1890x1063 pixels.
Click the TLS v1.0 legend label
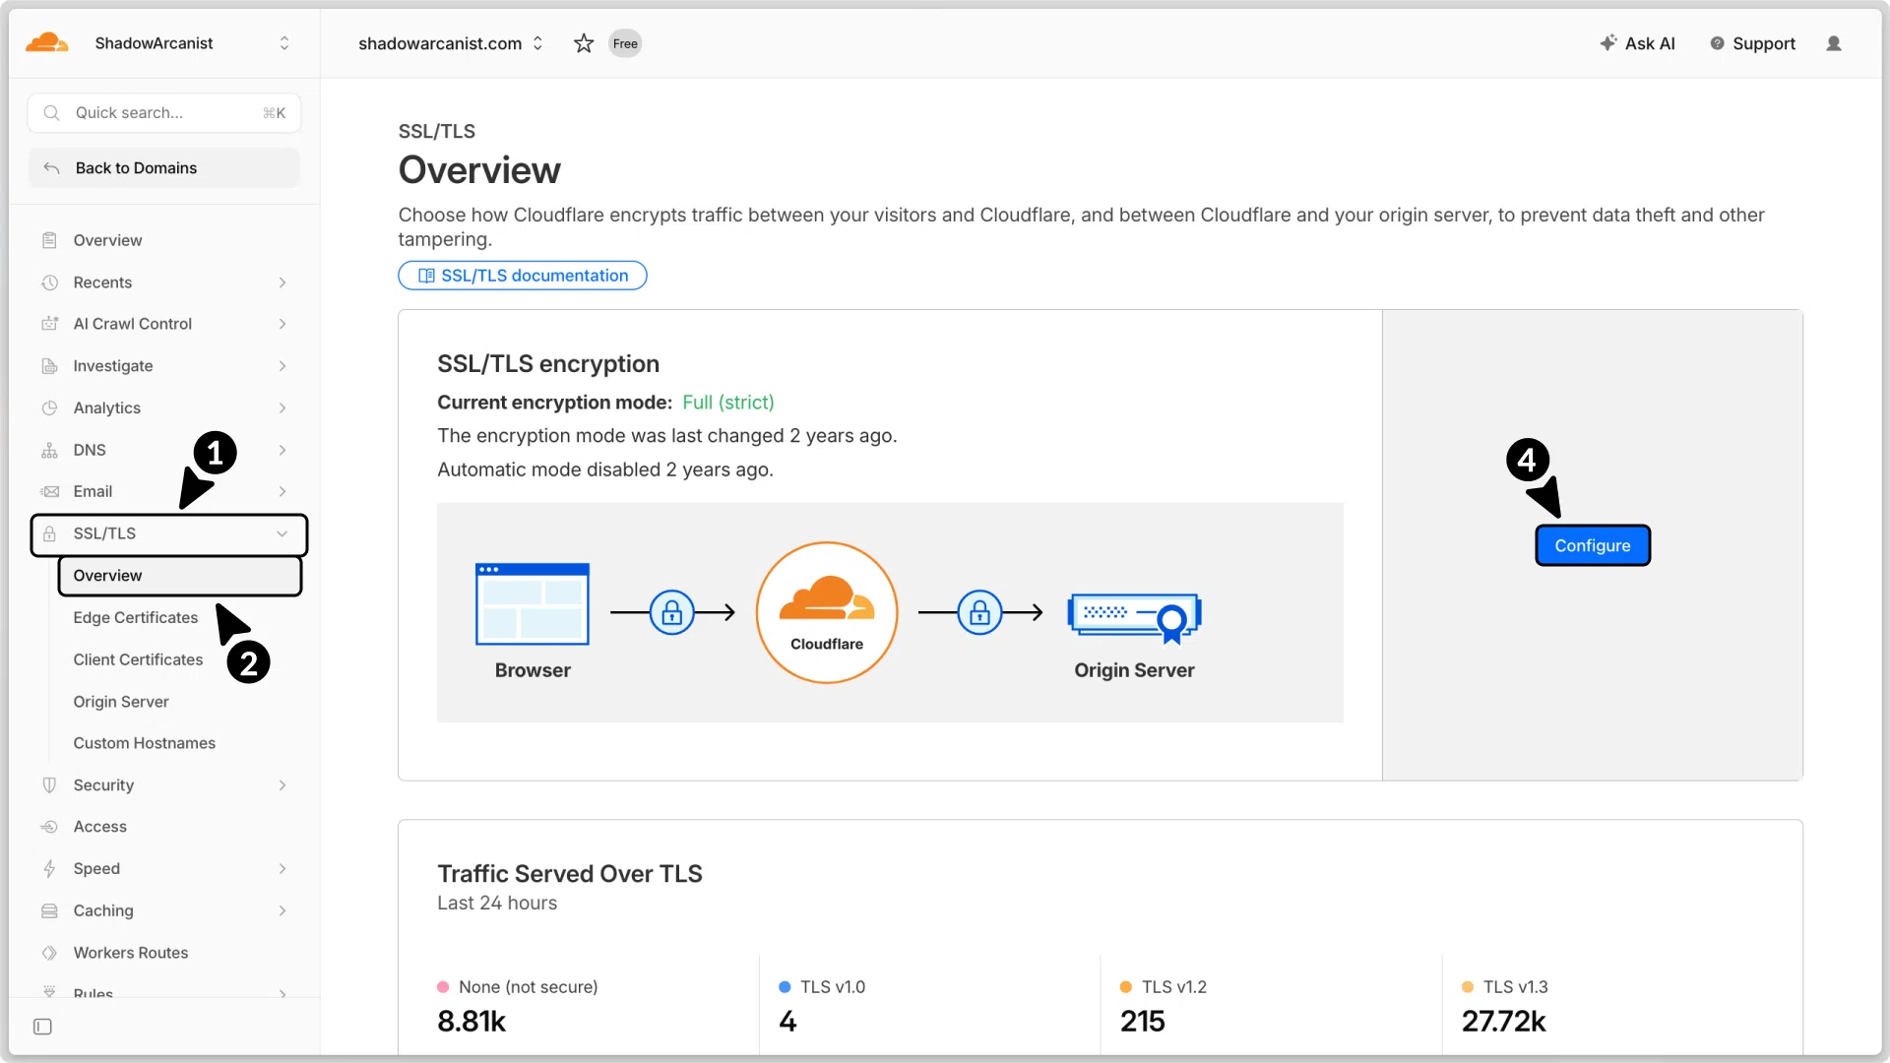pyautogui.click(x=833, y=987)
